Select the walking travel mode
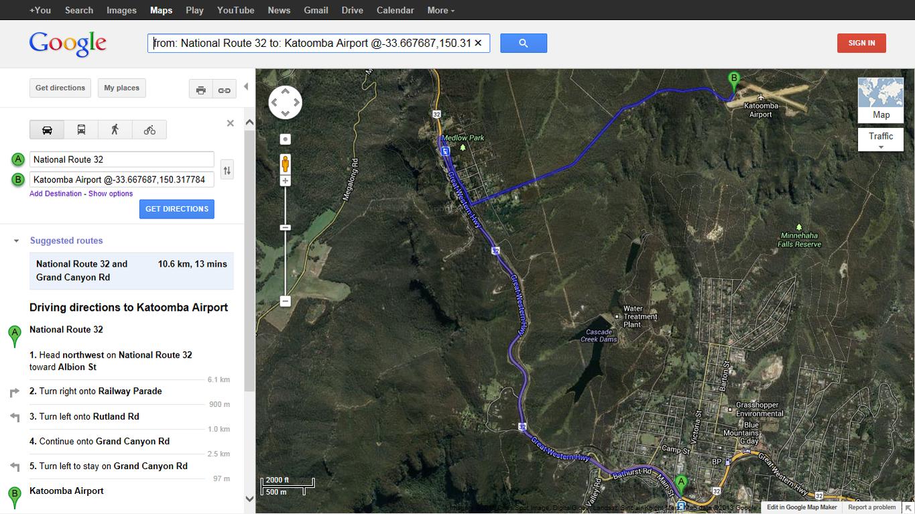 click(115, 129)
